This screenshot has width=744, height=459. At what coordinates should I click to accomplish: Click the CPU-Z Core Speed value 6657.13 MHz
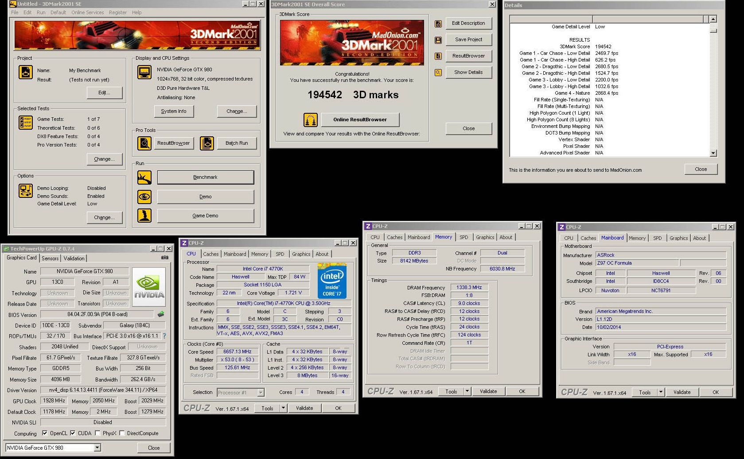click(x=238, y=351)
